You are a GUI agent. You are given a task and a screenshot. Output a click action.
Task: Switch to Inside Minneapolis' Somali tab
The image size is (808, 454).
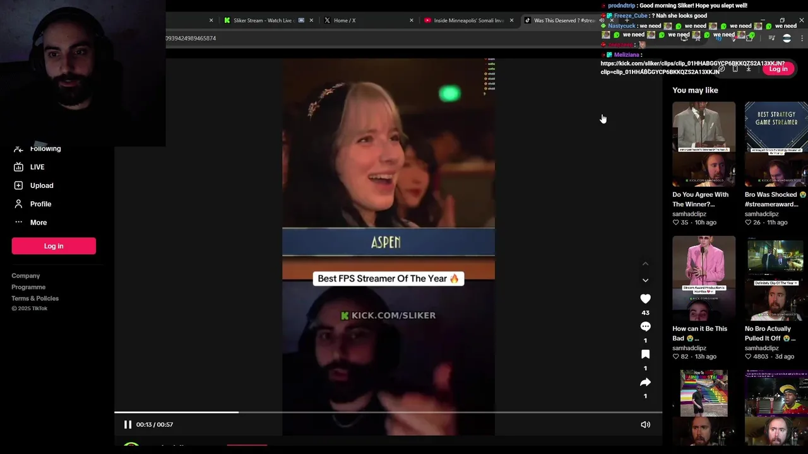coord(468,20)
